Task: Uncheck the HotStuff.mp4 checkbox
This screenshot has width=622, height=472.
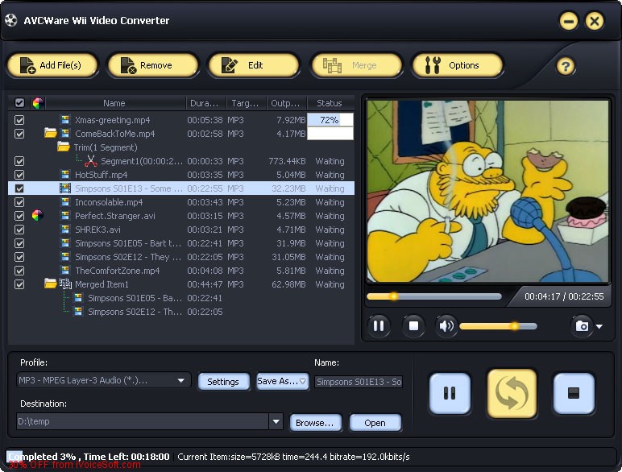Action: tap(19, 175)
